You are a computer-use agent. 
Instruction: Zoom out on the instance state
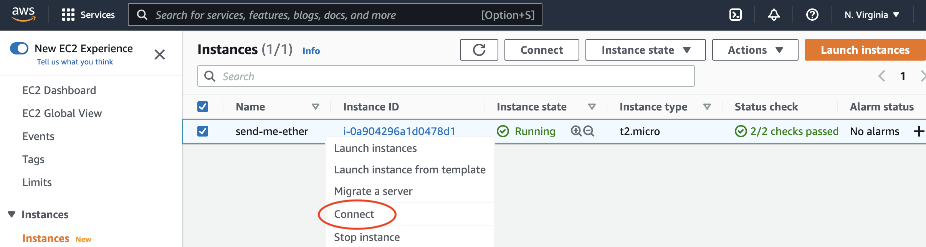pyautogui.click(x=589, y=131)
